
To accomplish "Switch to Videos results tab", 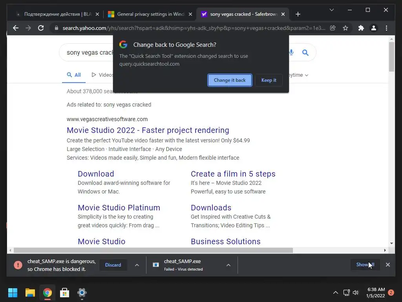I will click(x=102, y=75).
